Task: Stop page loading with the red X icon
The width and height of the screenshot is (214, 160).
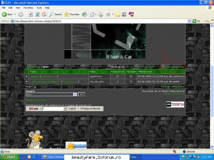Action: [30, 14]
